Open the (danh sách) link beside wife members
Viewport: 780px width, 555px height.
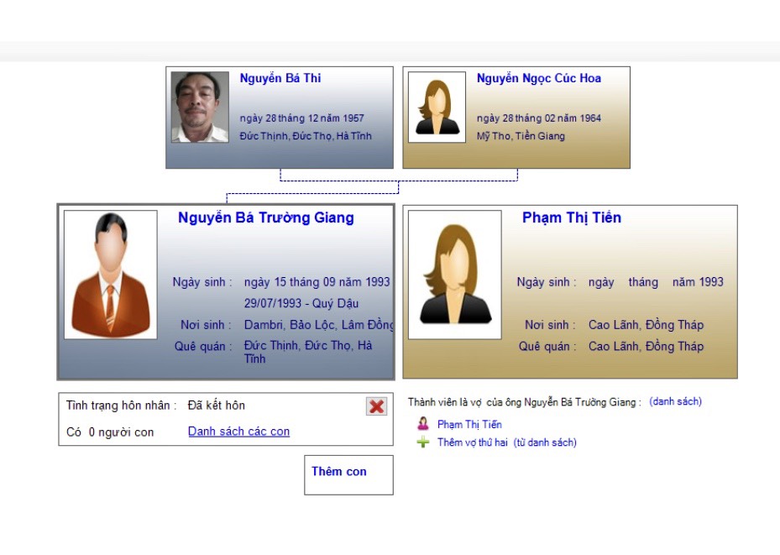pos(676,402)
